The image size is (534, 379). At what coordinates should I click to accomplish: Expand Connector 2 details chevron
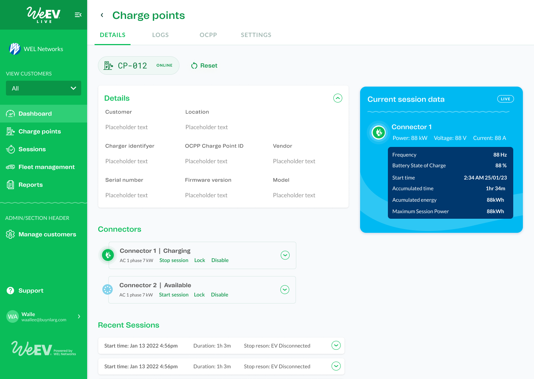[284, 290]
